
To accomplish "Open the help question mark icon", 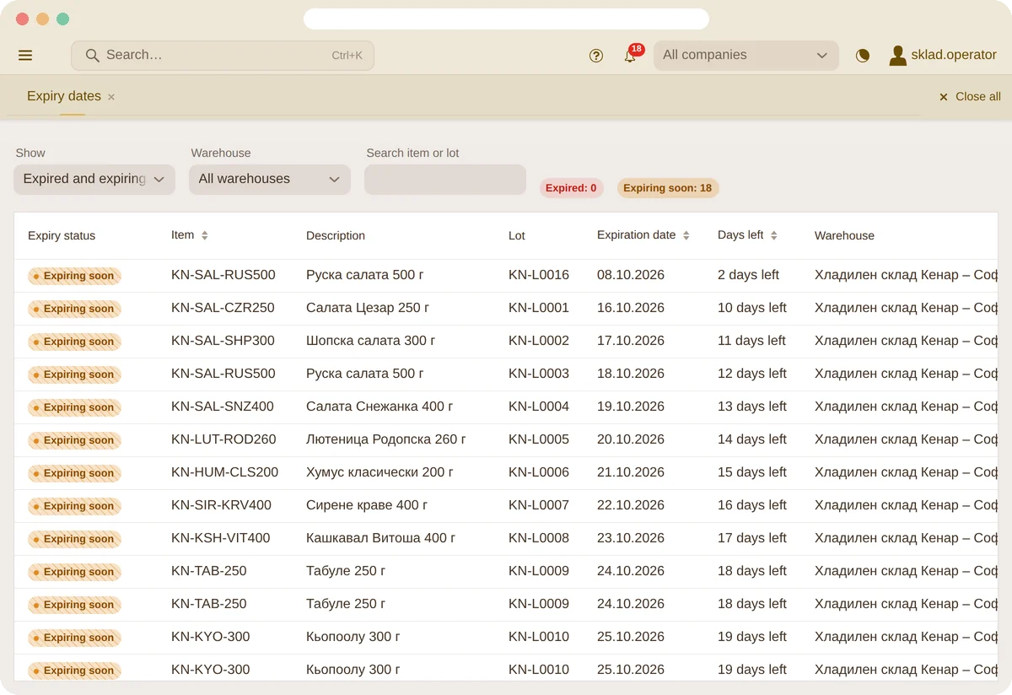I will click(596, 56).
